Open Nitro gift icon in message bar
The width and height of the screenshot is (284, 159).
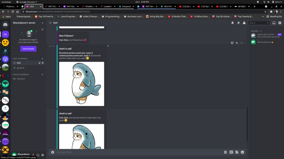tap(225, 152)
